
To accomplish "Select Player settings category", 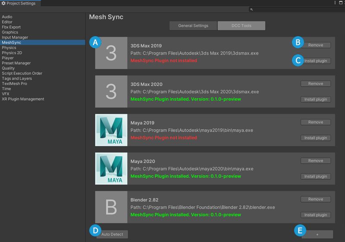I will coord(42,58).
